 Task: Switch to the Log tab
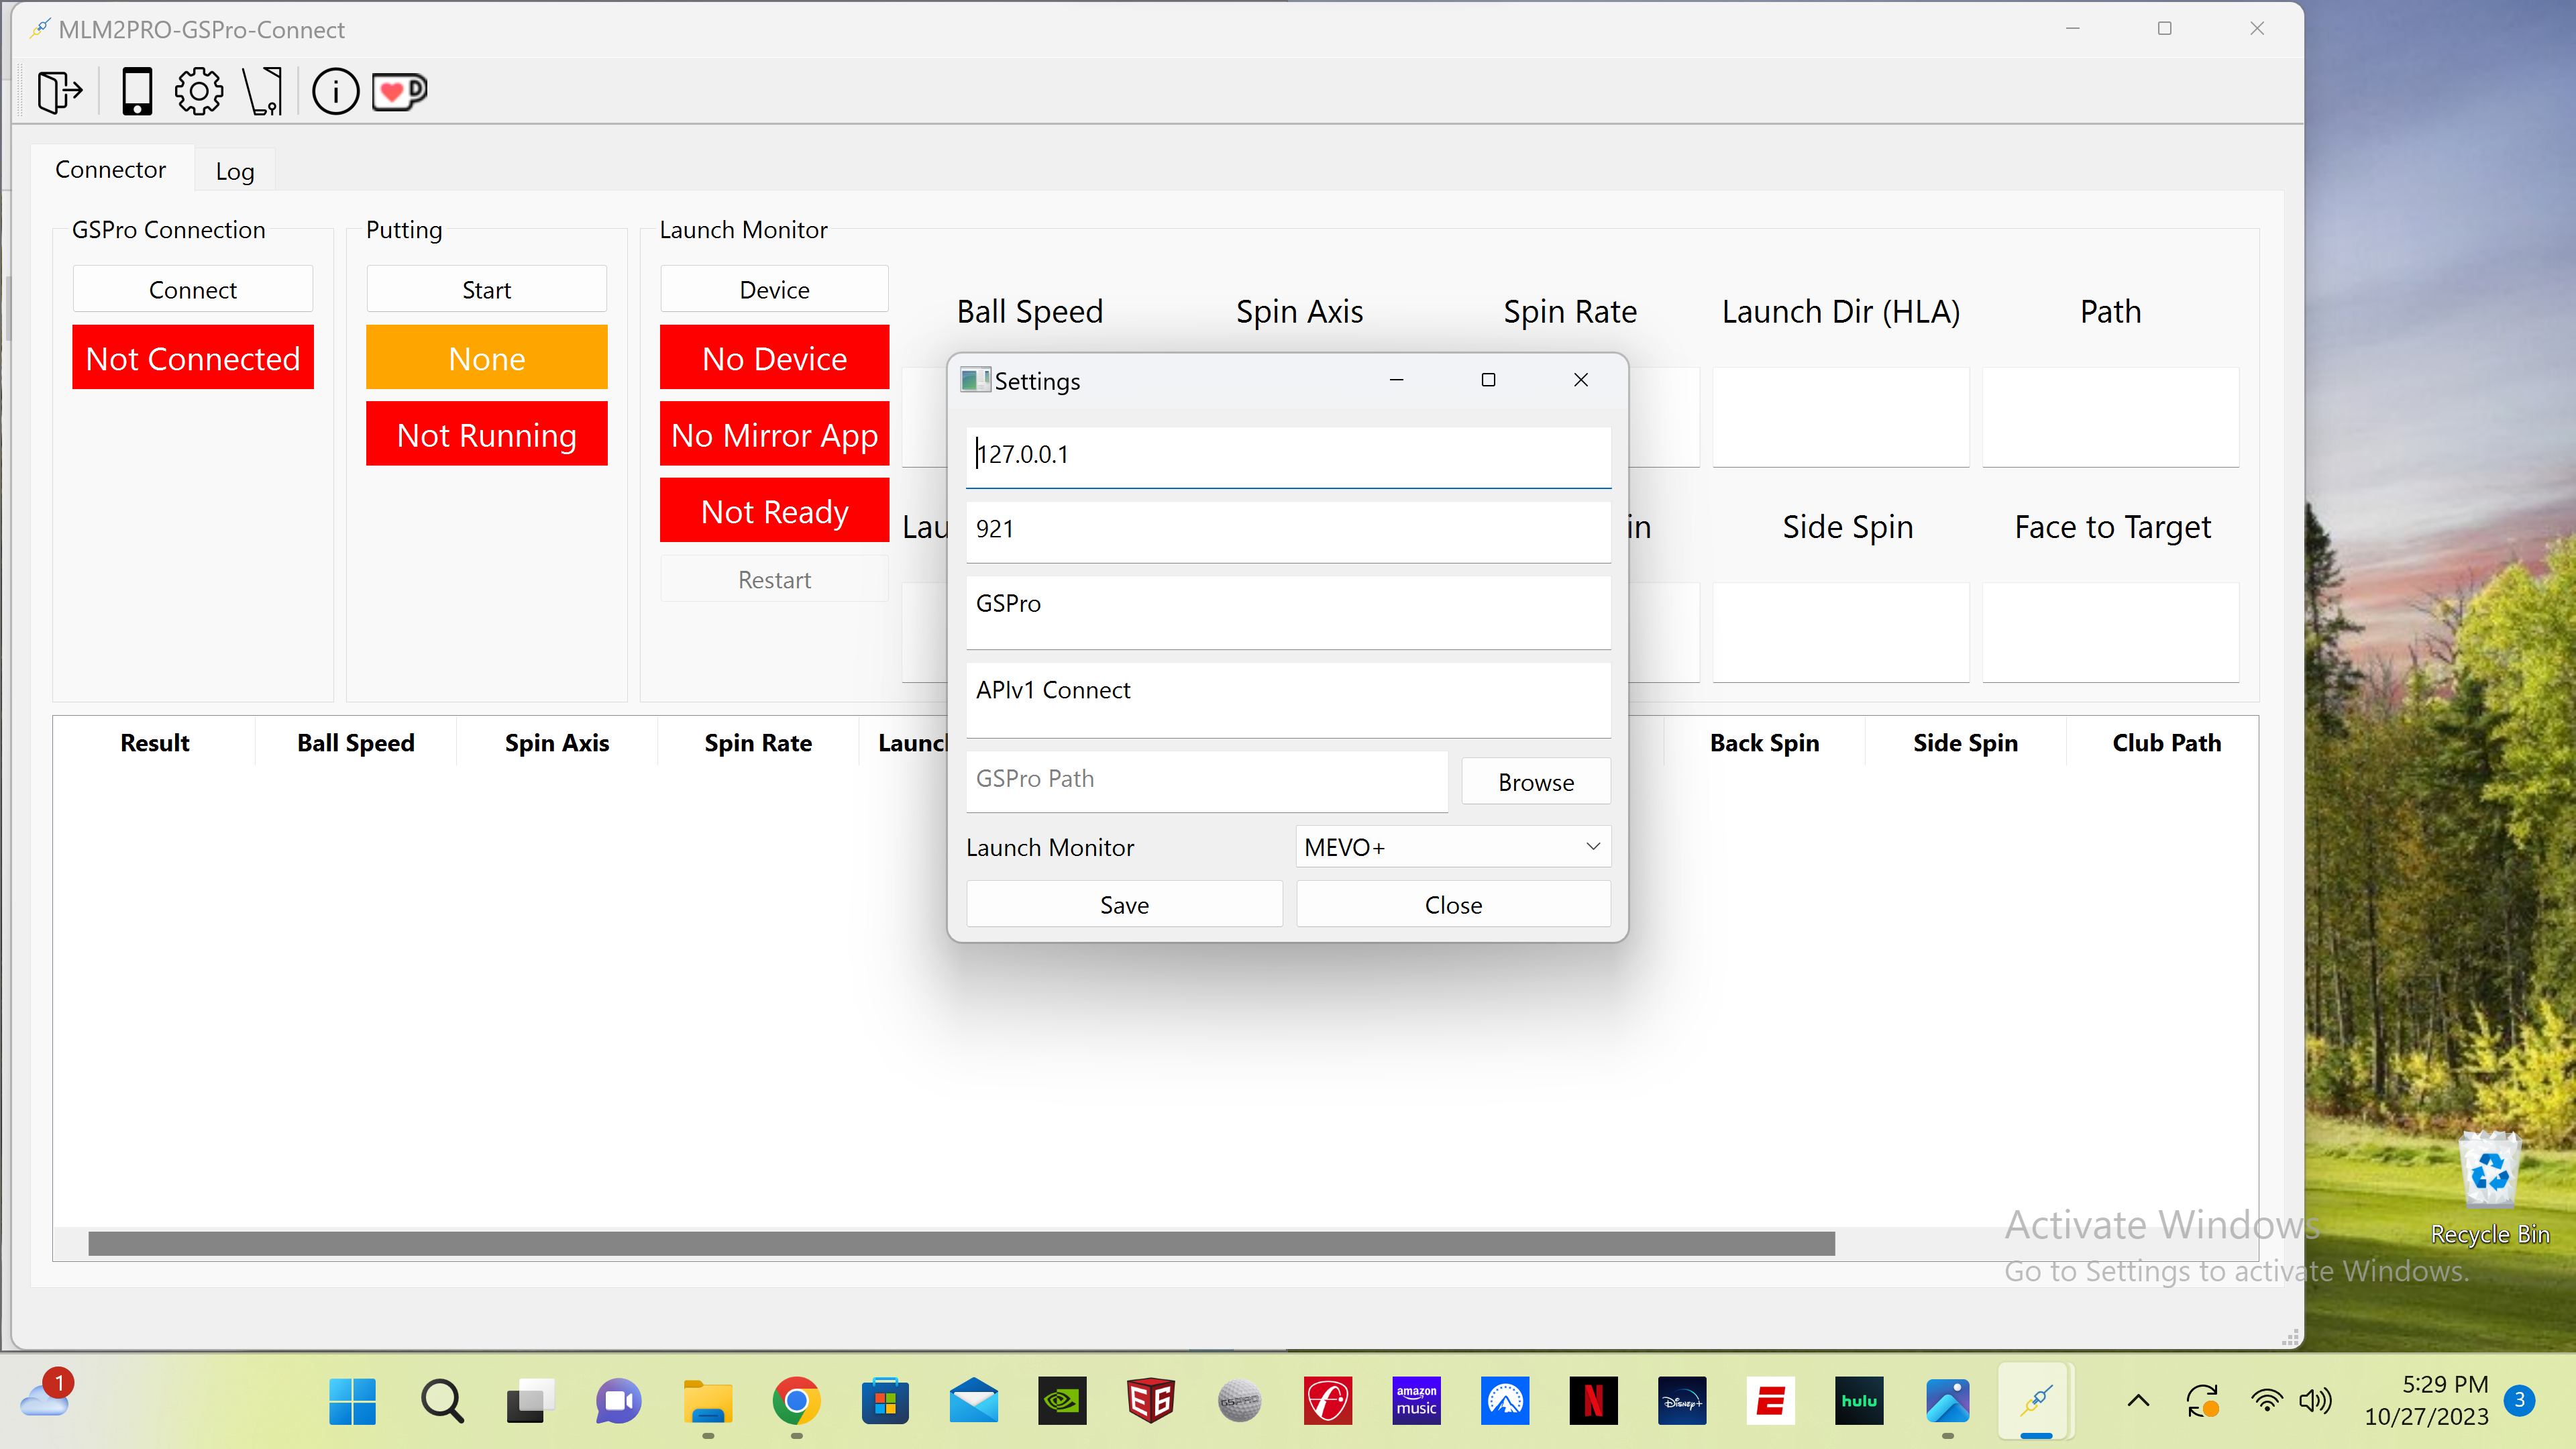235,171
